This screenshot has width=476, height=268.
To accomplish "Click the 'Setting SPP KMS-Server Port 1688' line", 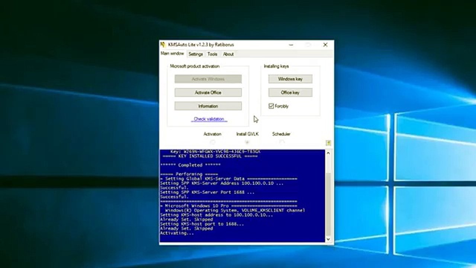I will 208,192.
